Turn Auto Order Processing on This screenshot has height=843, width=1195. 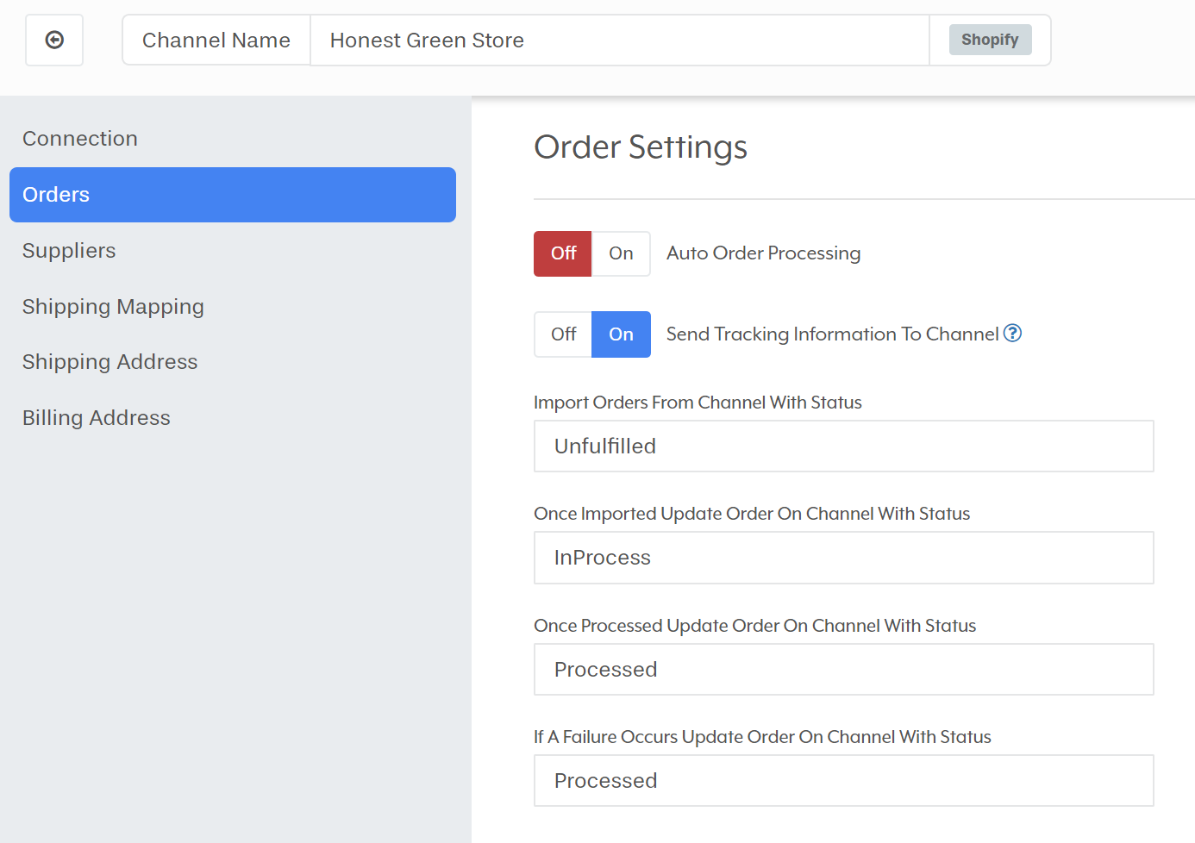pyautogui.click(x=621, y=253)
